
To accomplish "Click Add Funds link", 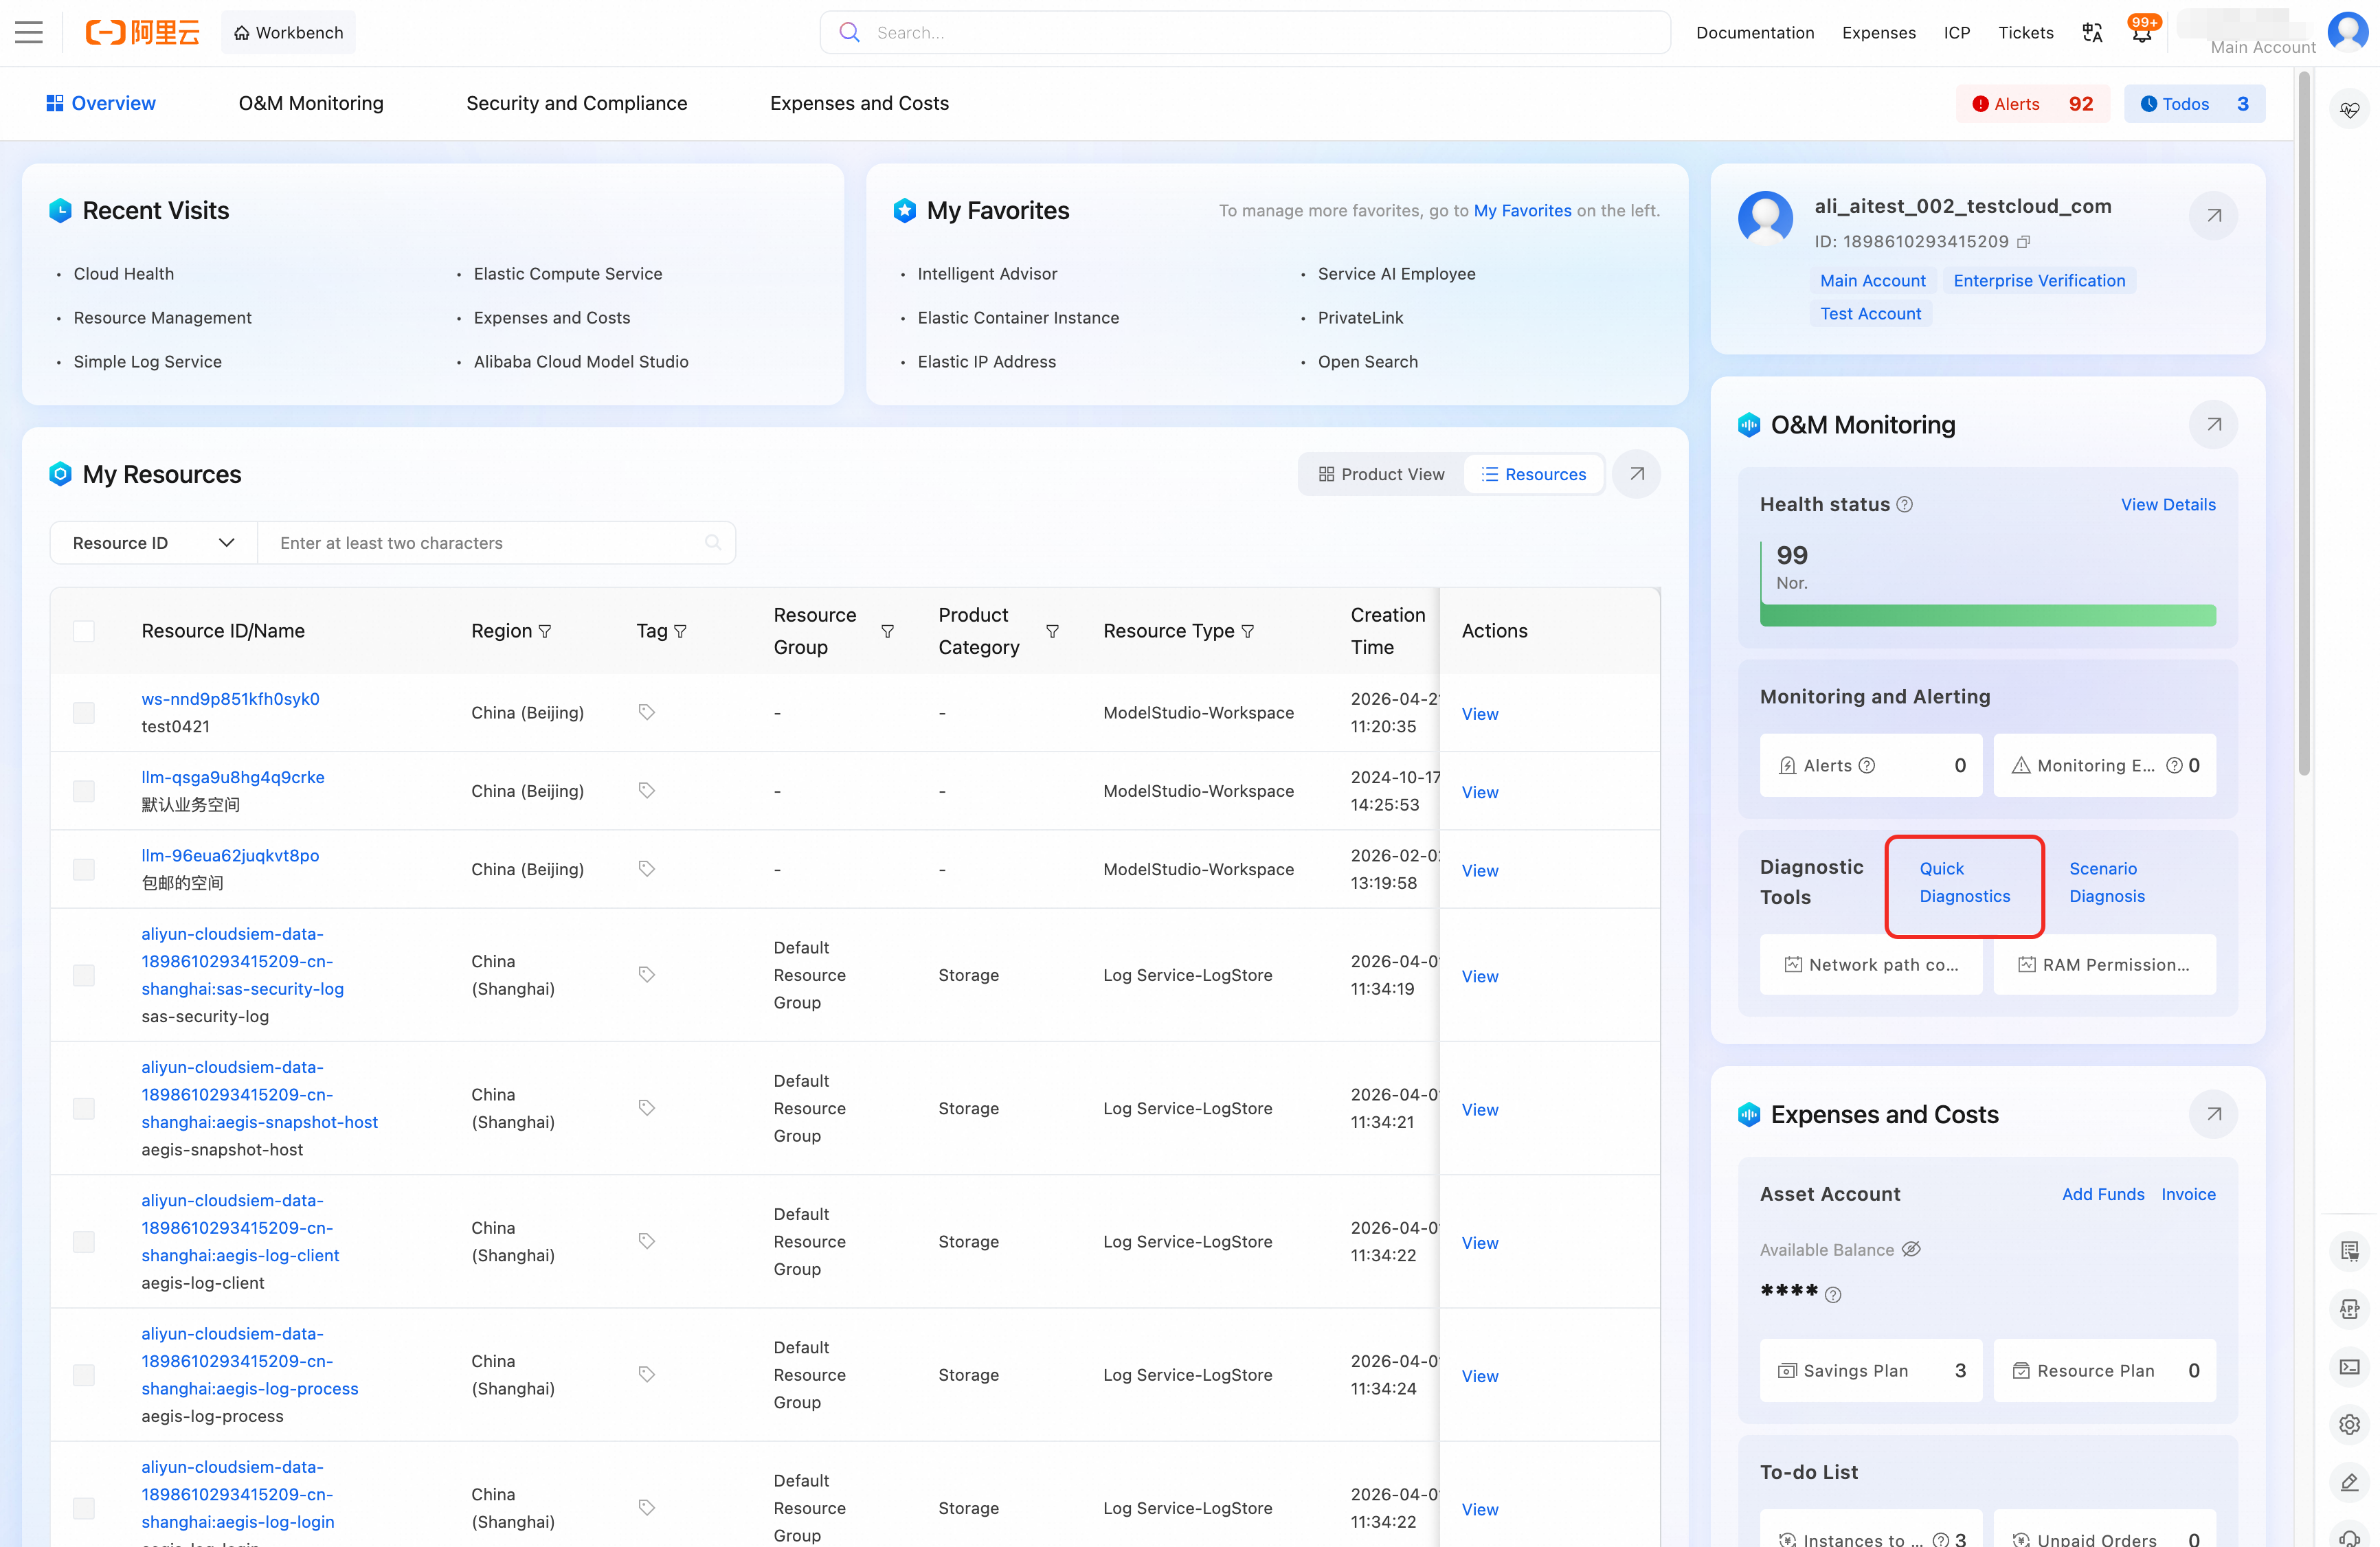I will pyautogui.click(x=2103, y=1194).
